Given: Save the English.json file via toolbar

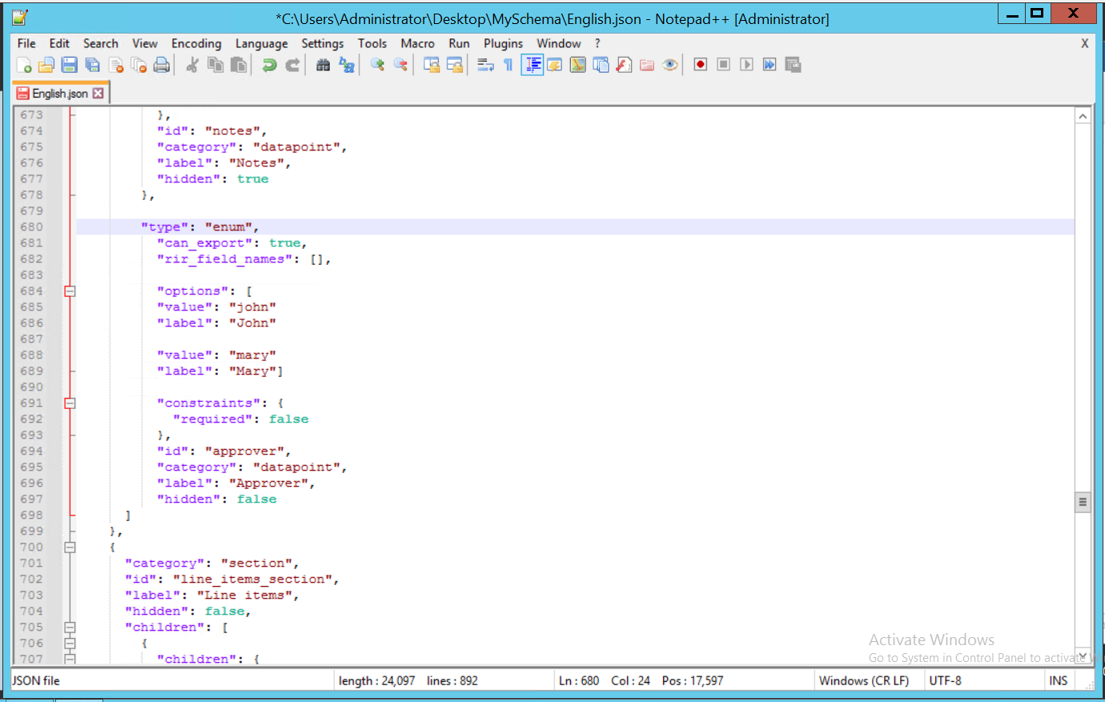Looking at the screenshot, I should pos(69,65).
